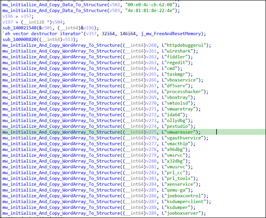Click the "ollydbg" string literal
The width and height of the screenshot is (266, 218).
point(176,120)
